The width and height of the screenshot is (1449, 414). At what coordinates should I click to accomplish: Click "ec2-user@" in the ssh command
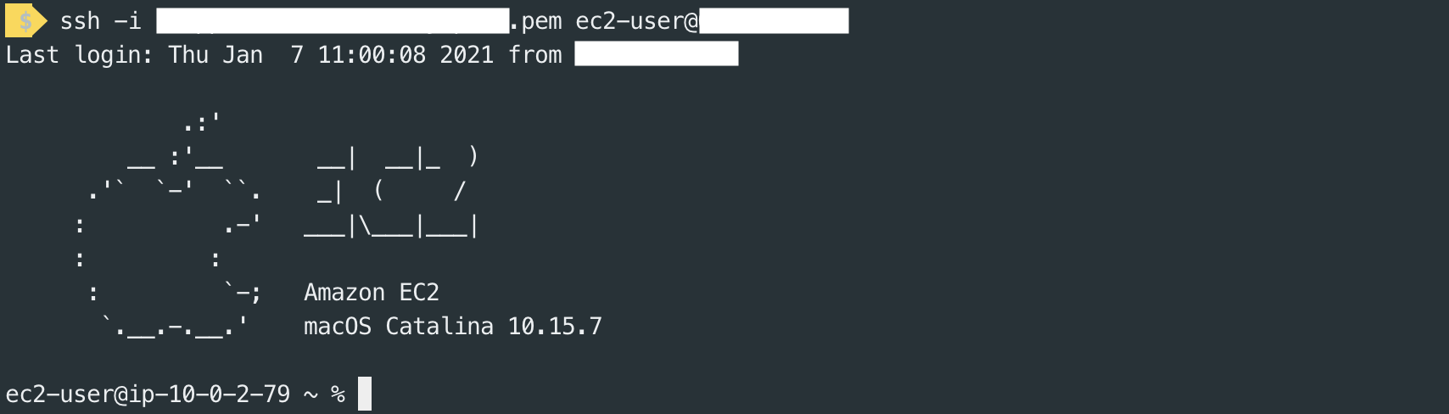636,21
